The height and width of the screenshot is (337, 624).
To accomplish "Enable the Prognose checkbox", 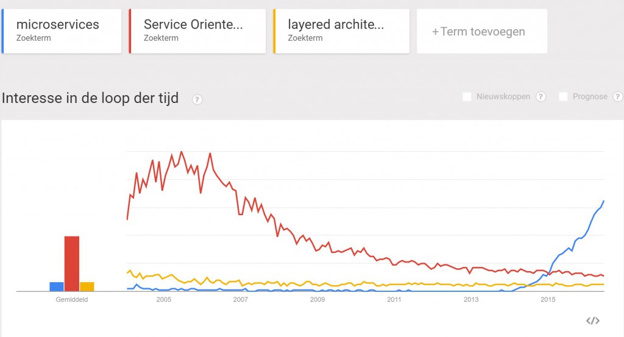I will point(563,97).
